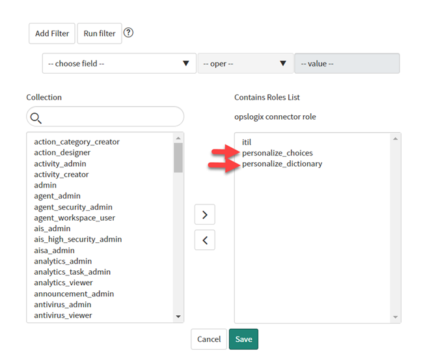Viewport: 436px width, 362px height.
Task: Click Collection list scrollbar down arrow
Action: tap(178, 316)
